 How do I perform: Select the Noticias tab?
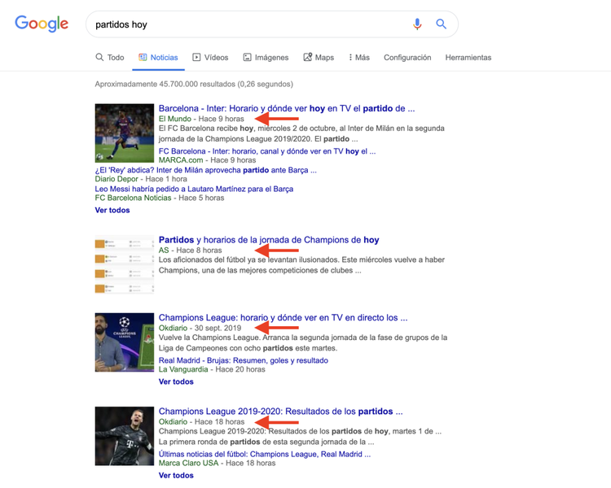click(x=158, y=57)
